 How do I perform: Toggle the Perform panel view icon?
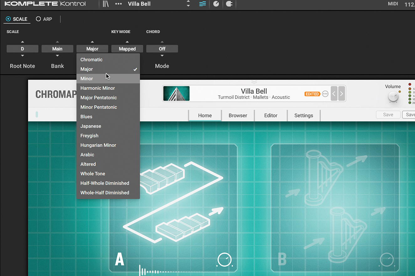click(x=202, y=4)
